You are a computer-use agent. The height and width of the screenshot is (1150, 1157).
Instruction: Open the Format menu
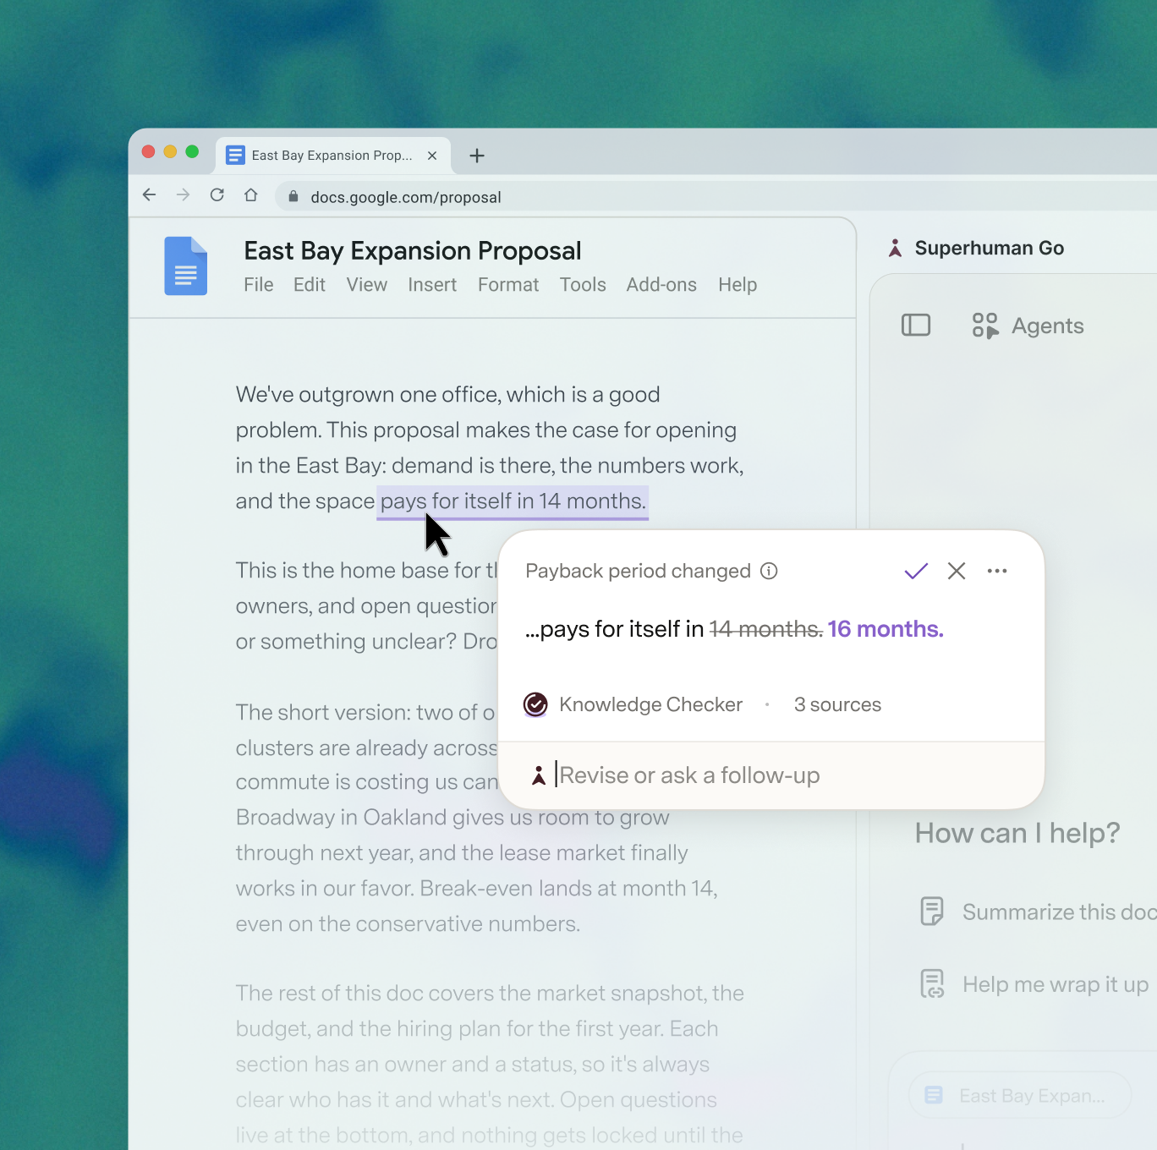[x=508, y=285]
